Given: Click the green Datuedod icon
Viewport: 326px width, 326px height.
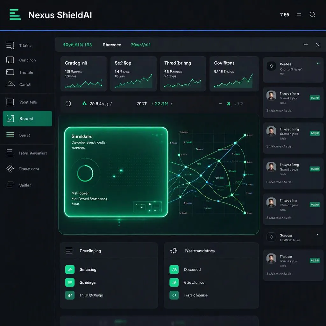Looking at the screenshot, I should (x=174, y=269).
